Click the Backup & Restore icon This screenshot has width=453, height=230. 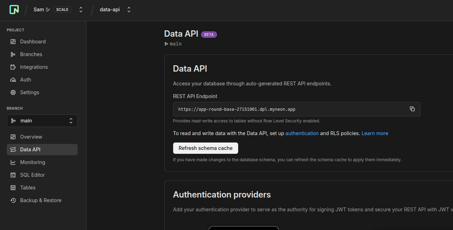[13, 200]
